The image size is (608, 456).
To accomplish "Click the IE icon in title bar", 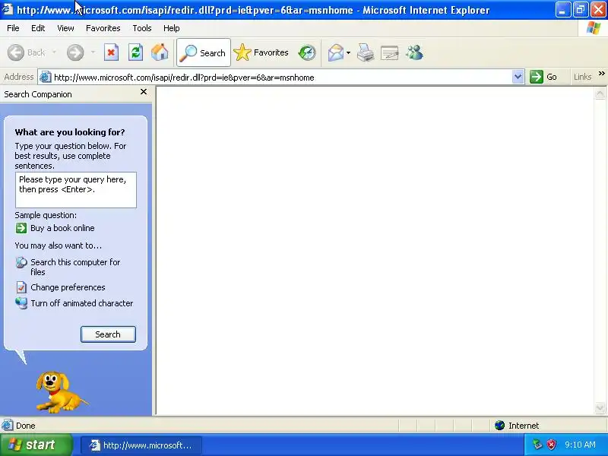I will coord(8,9).
